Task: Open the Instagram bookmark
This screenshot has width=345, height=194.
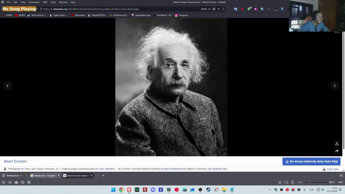Action: tap(181, 15)
